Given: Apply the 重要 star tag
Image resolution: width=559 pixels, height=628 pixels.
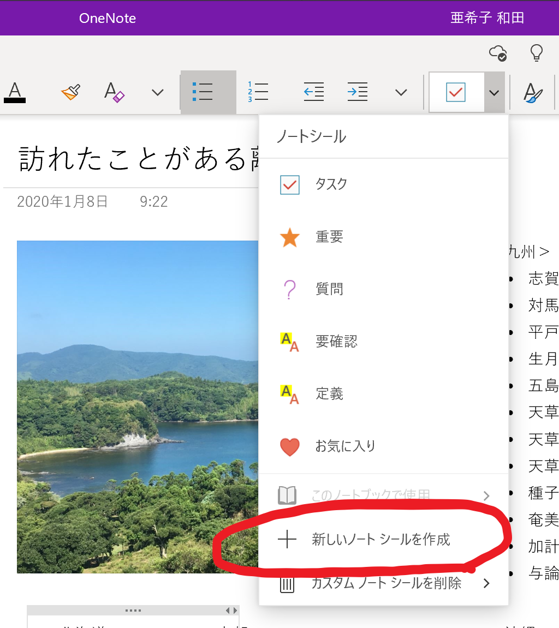Looking at the screenshot, I should (329, 237).
